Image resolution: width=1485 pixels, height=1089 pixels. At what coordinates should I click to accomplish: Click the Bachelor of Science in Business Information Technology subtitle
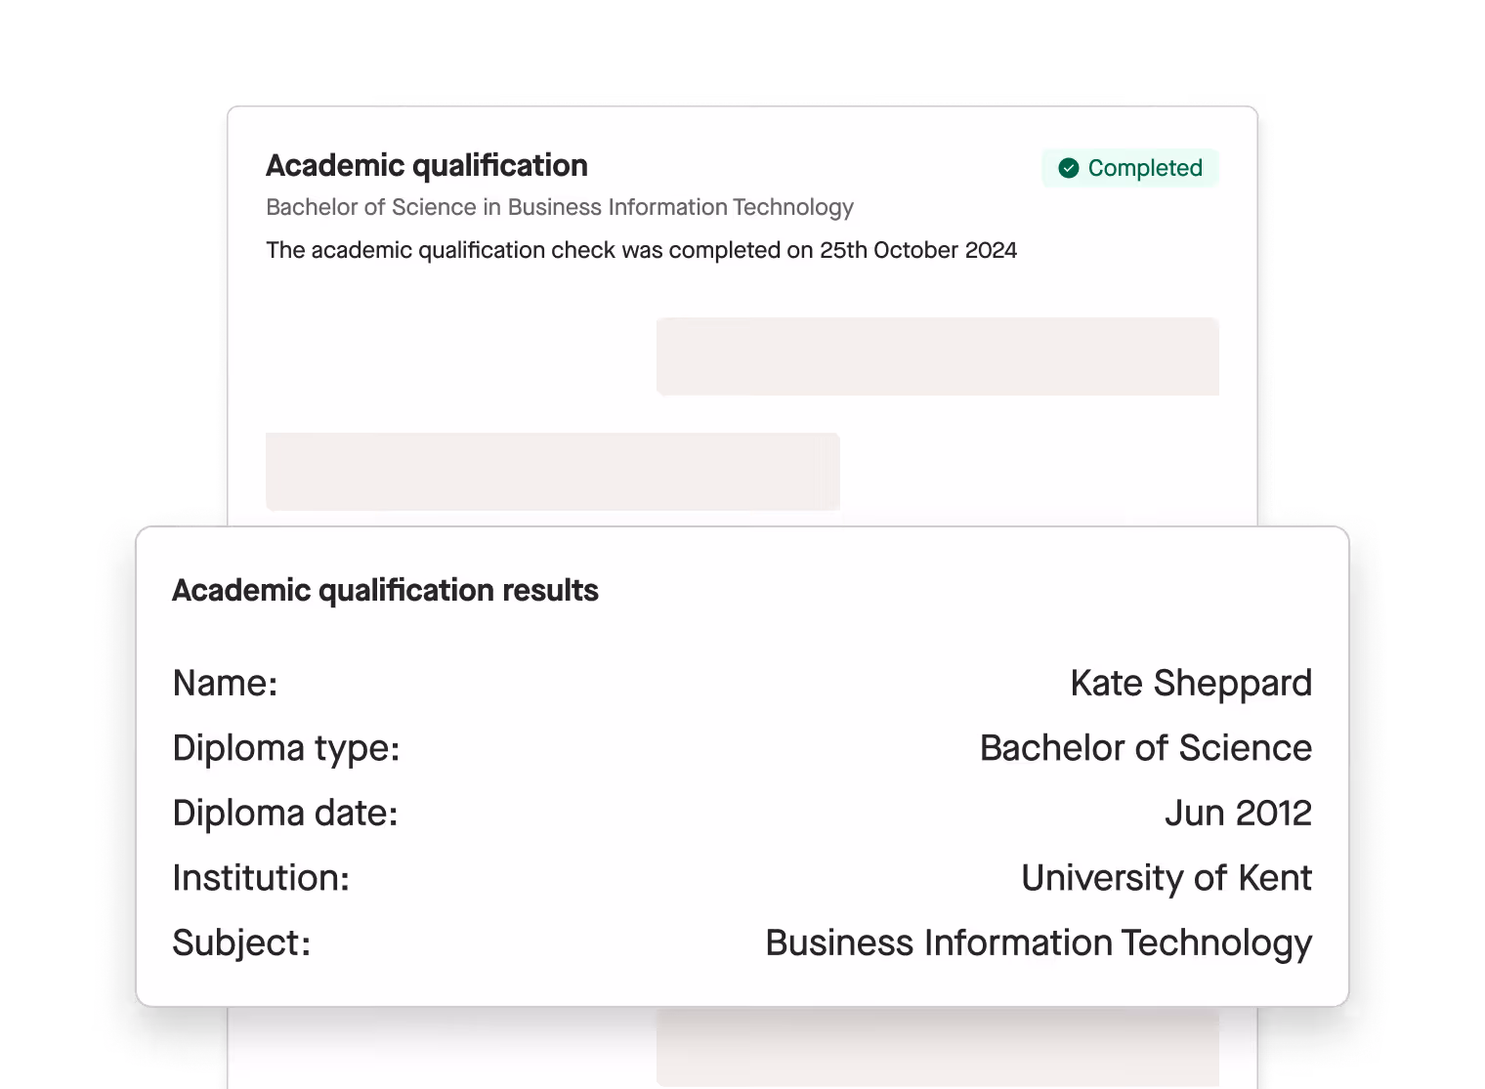coord(560,207)
